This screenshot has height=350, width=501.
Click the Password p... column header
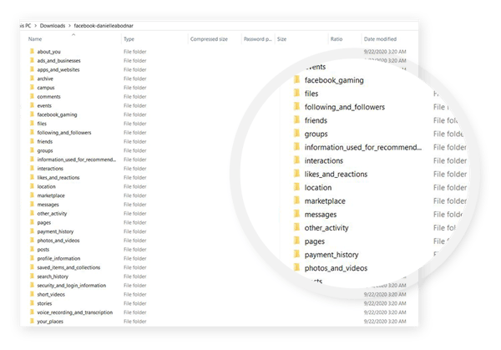click(257, 39)
